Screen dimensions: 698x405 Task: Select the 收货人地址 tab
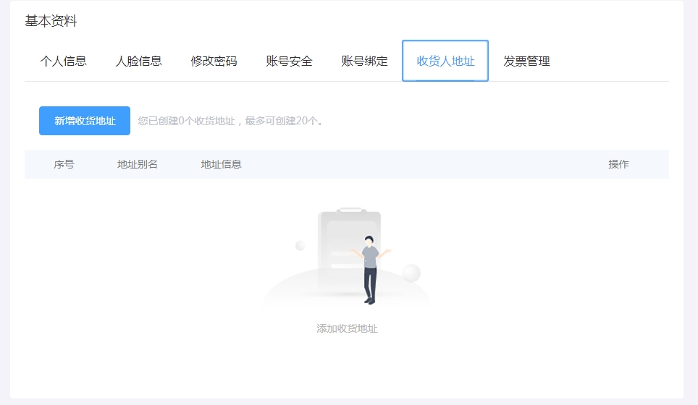point(445,61)
